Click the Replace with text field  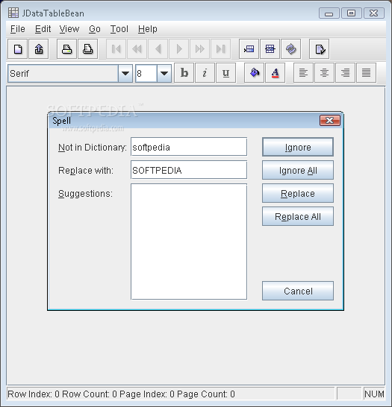189,170
